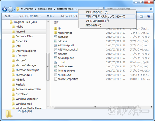Expand arrow after android-sdk breadcrumb

[x=54, y=9]
